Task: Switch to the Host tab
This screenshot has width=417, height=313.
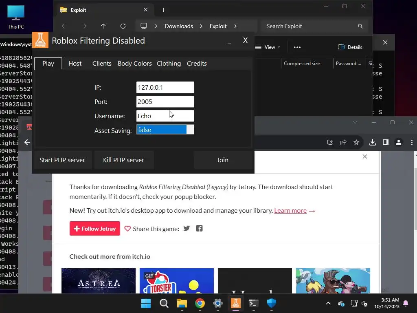Action: coord(75,64)
